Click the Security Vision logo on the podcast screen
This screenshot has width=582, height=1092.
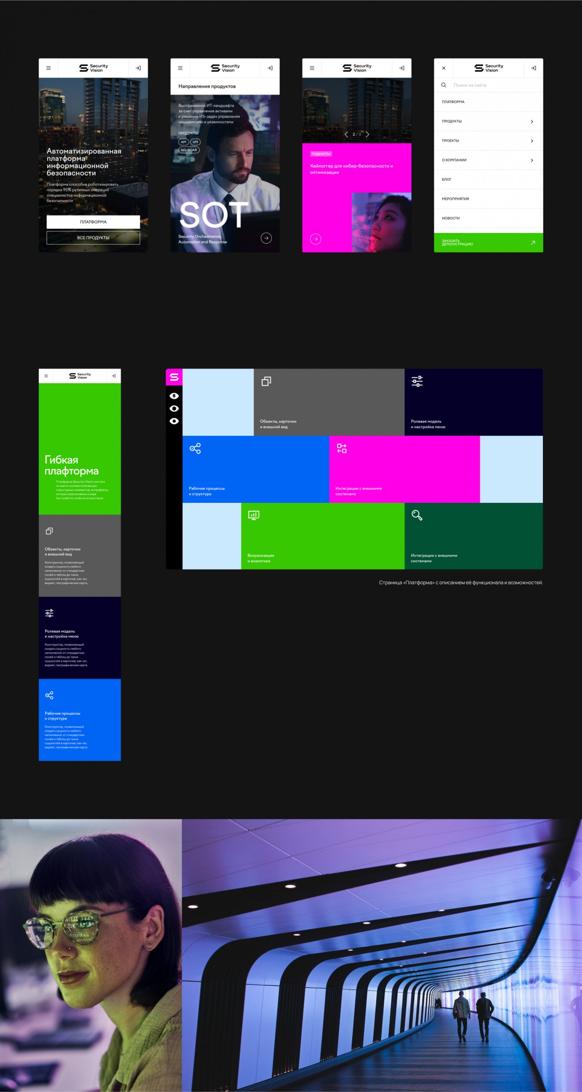point(357,68)
